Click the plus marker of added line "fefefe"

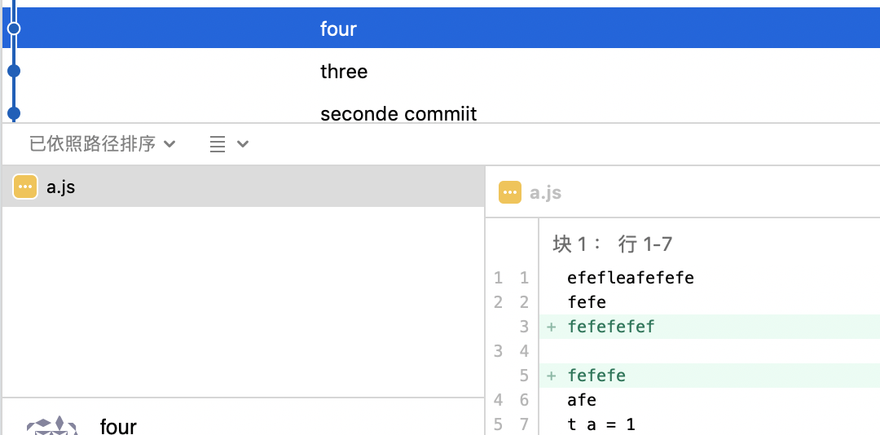point(552,376)
